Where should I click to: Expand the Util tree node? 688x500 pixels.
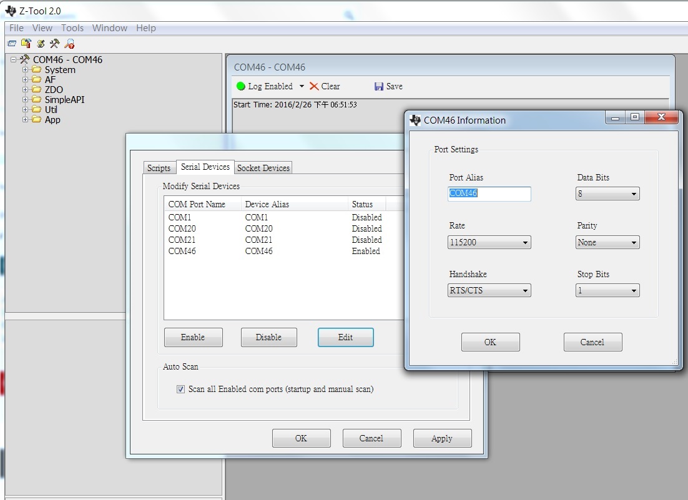pos(25,110)
